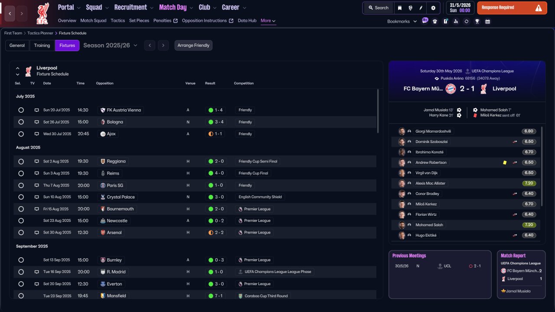Select the Reims fixture radio button
555x312 pixels.
pyautogui.click(x=21, y=173)
